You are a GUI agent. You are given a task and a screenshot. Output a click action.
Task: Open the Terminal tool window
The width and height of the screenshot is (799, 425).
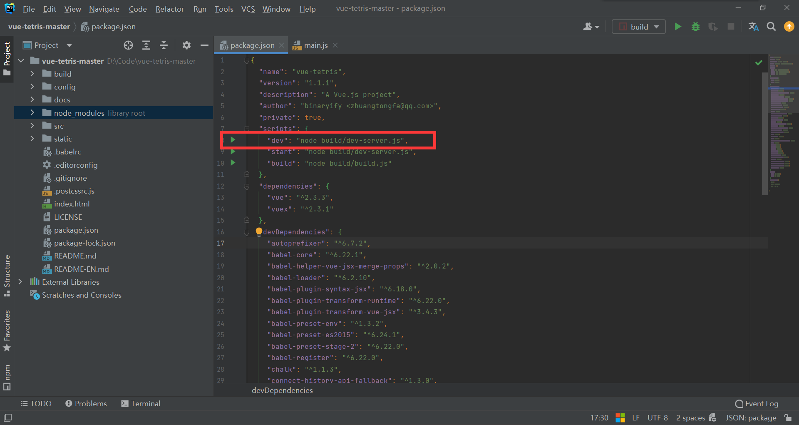(x=141, y=403)
